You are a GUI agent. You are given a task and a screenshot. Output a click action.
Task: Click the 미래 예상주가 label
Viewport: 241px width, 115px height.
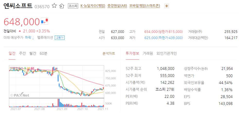(13, 38)
